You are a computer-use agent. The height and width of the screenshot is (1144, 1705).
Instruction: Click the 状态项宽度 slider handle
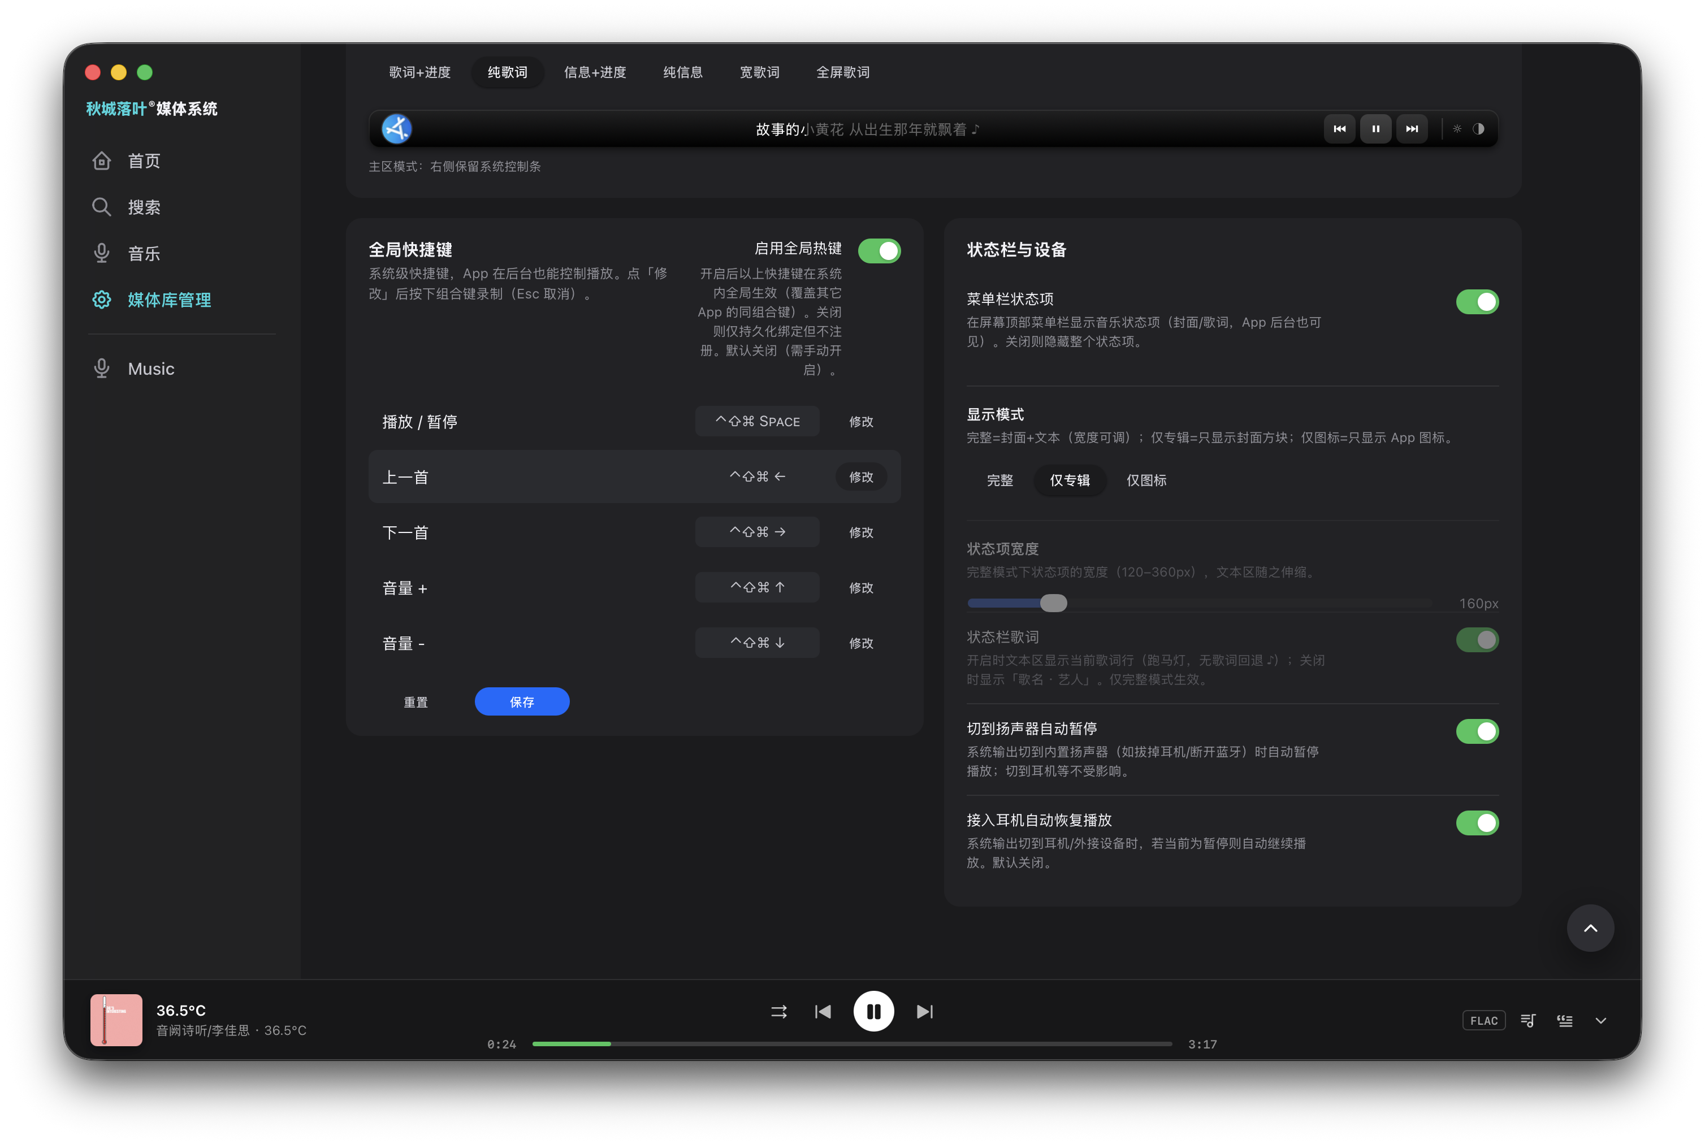[x=1053, y=603]
